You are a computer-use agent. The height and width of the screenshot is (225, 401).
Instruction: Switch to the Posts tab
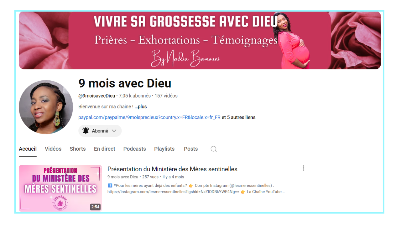(x=191, y=149)
